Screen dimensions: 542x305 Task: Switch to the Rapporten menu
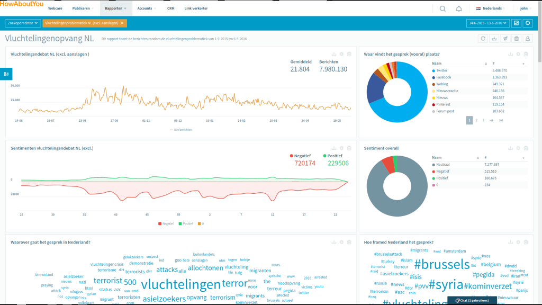115,8
